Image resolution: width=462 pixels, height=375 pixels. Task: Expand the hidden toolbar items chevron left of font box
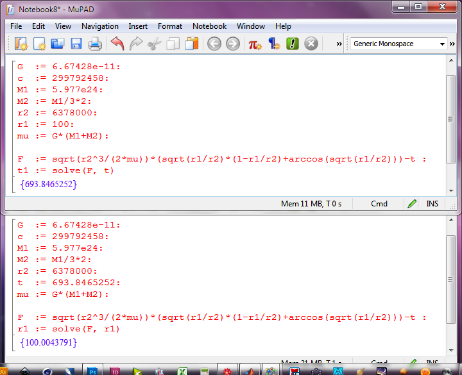pyautogui.click(x=339, y=44)
